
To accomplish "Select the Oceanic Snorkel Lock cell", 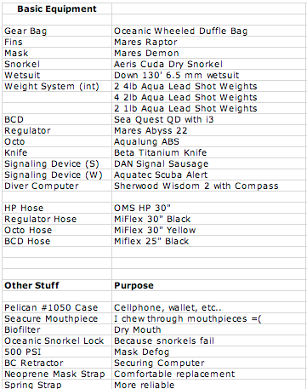I will tap(57, 340).
